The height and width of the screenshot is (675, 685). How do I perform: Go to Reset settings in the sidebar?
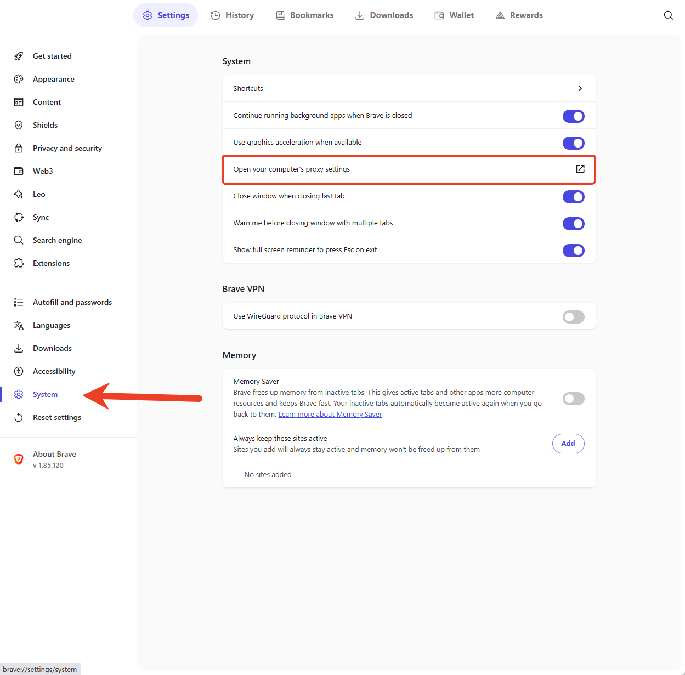click(56, 417)
